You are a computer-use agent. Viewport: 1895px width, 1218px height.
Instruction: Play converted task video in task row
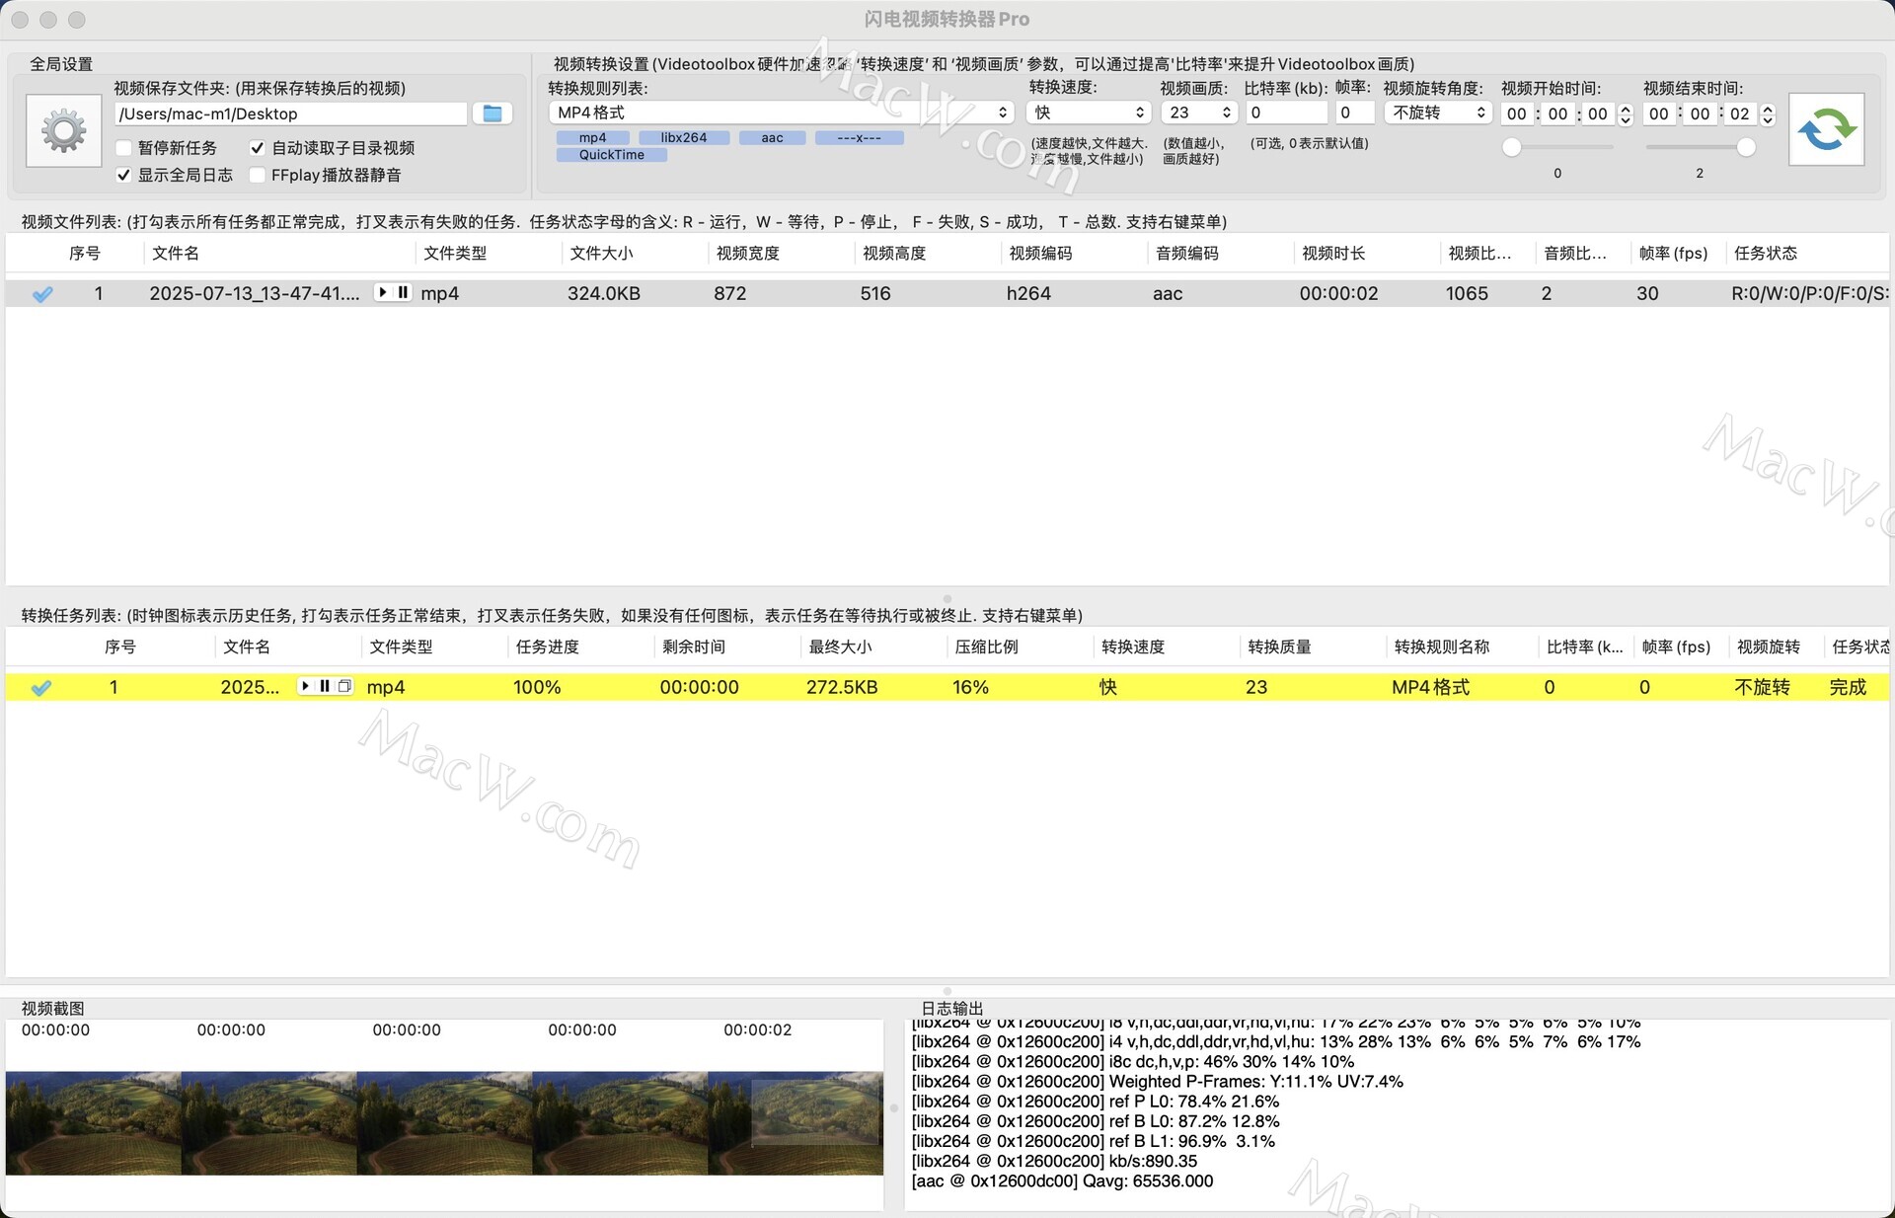(x=305, y=686)
